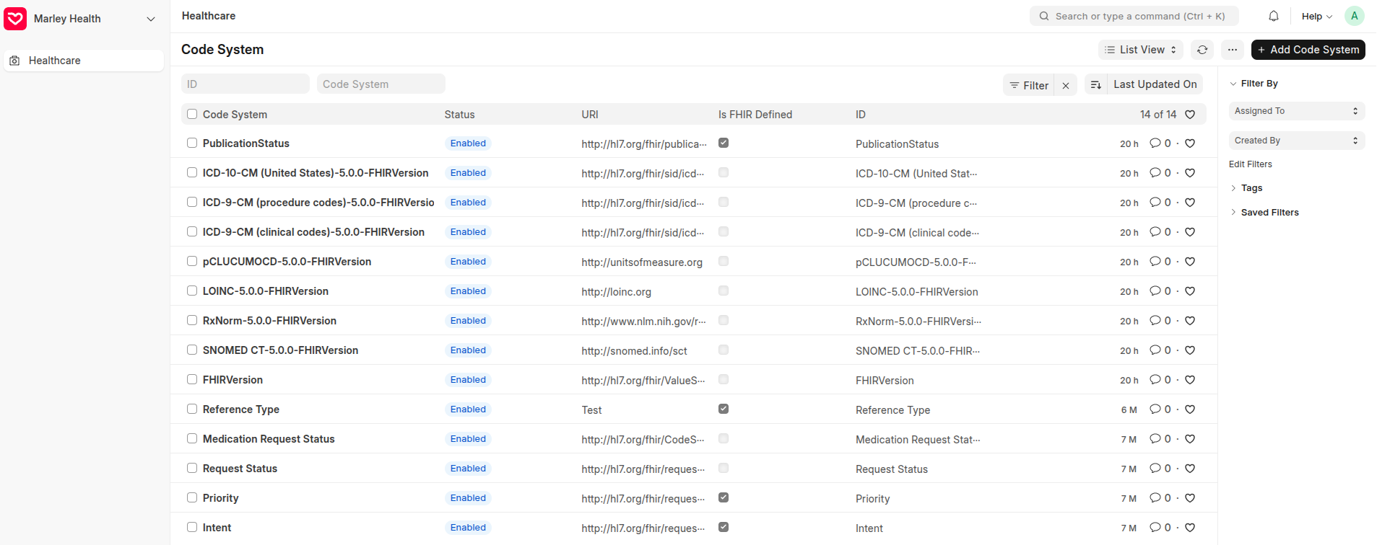
Task: Click the Code System filter field
Action: point(381,84)
